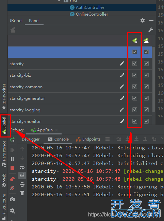Edit the starcity rebel.xml pencil
The height and width of the screenshot is (221, 164).
122,63
